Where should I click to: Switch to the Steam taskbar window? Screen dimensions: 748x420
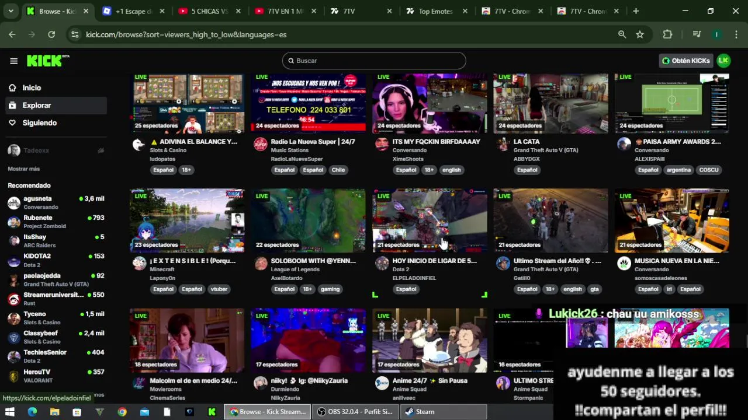tap(444, 412)
